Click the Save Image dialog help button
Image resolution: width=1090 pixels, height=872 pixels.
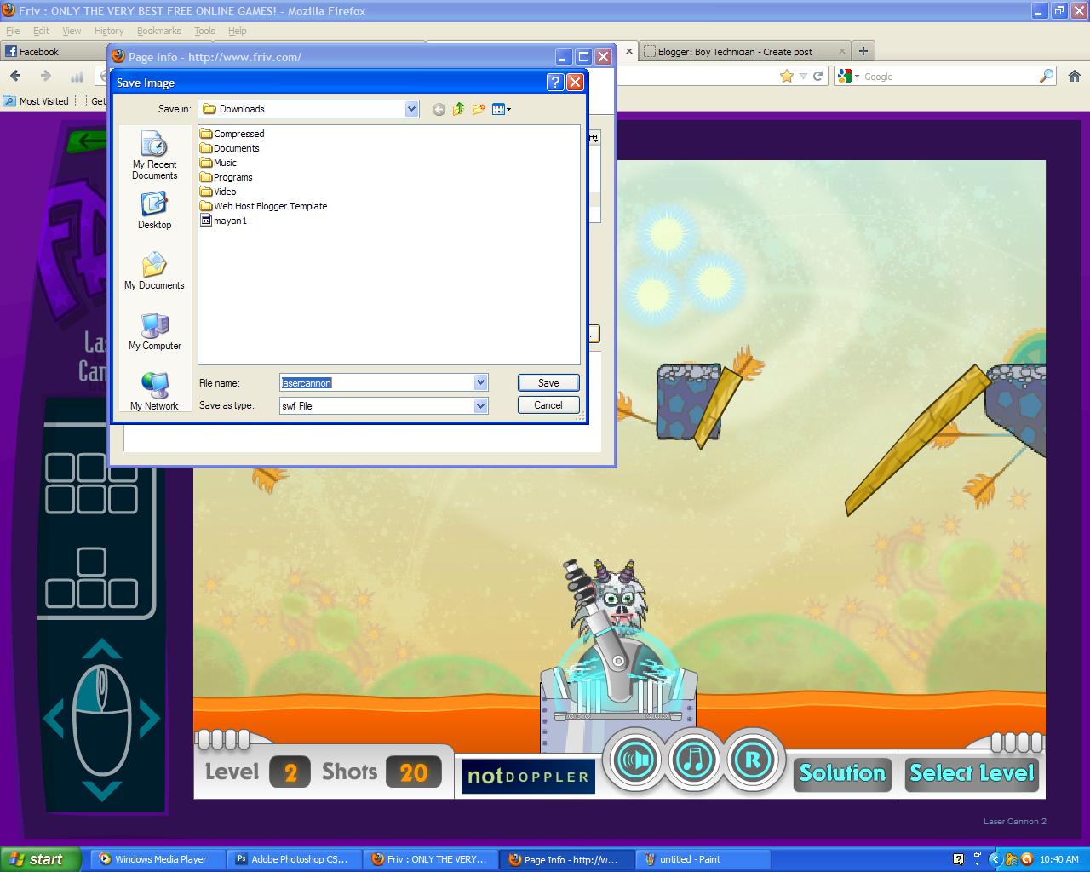[x=555, y=83]
